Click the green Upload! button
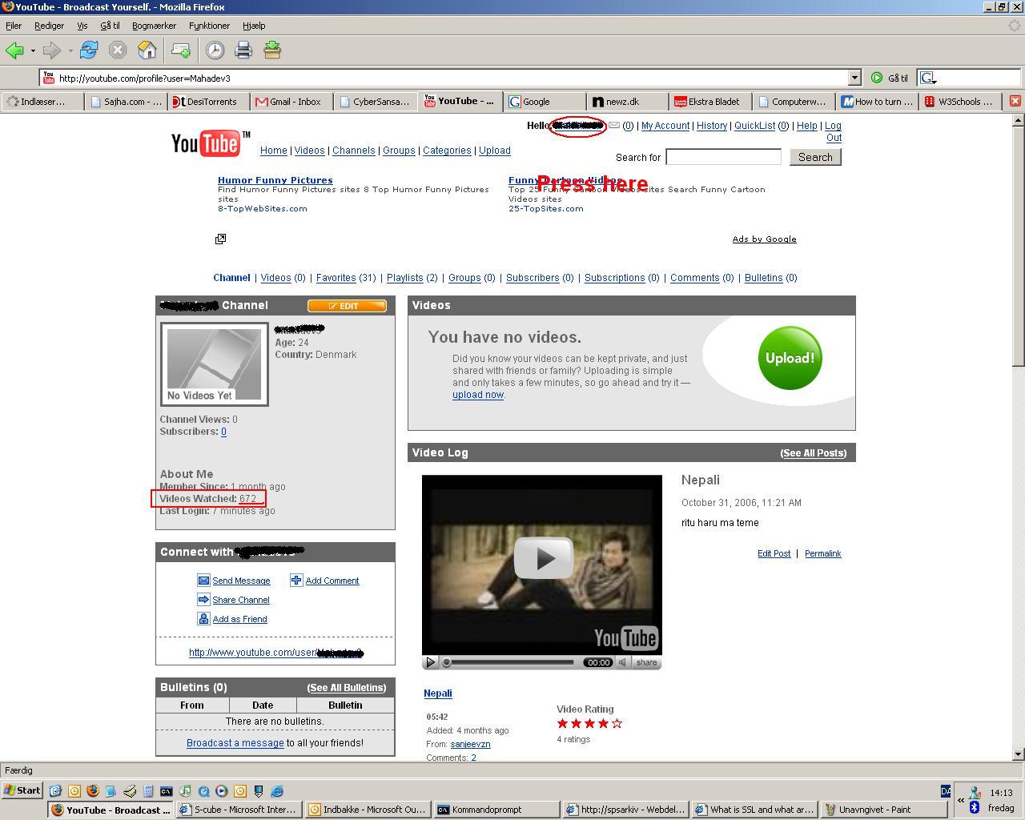Viewport: 1025px width, 820px height. click(790, 358)
